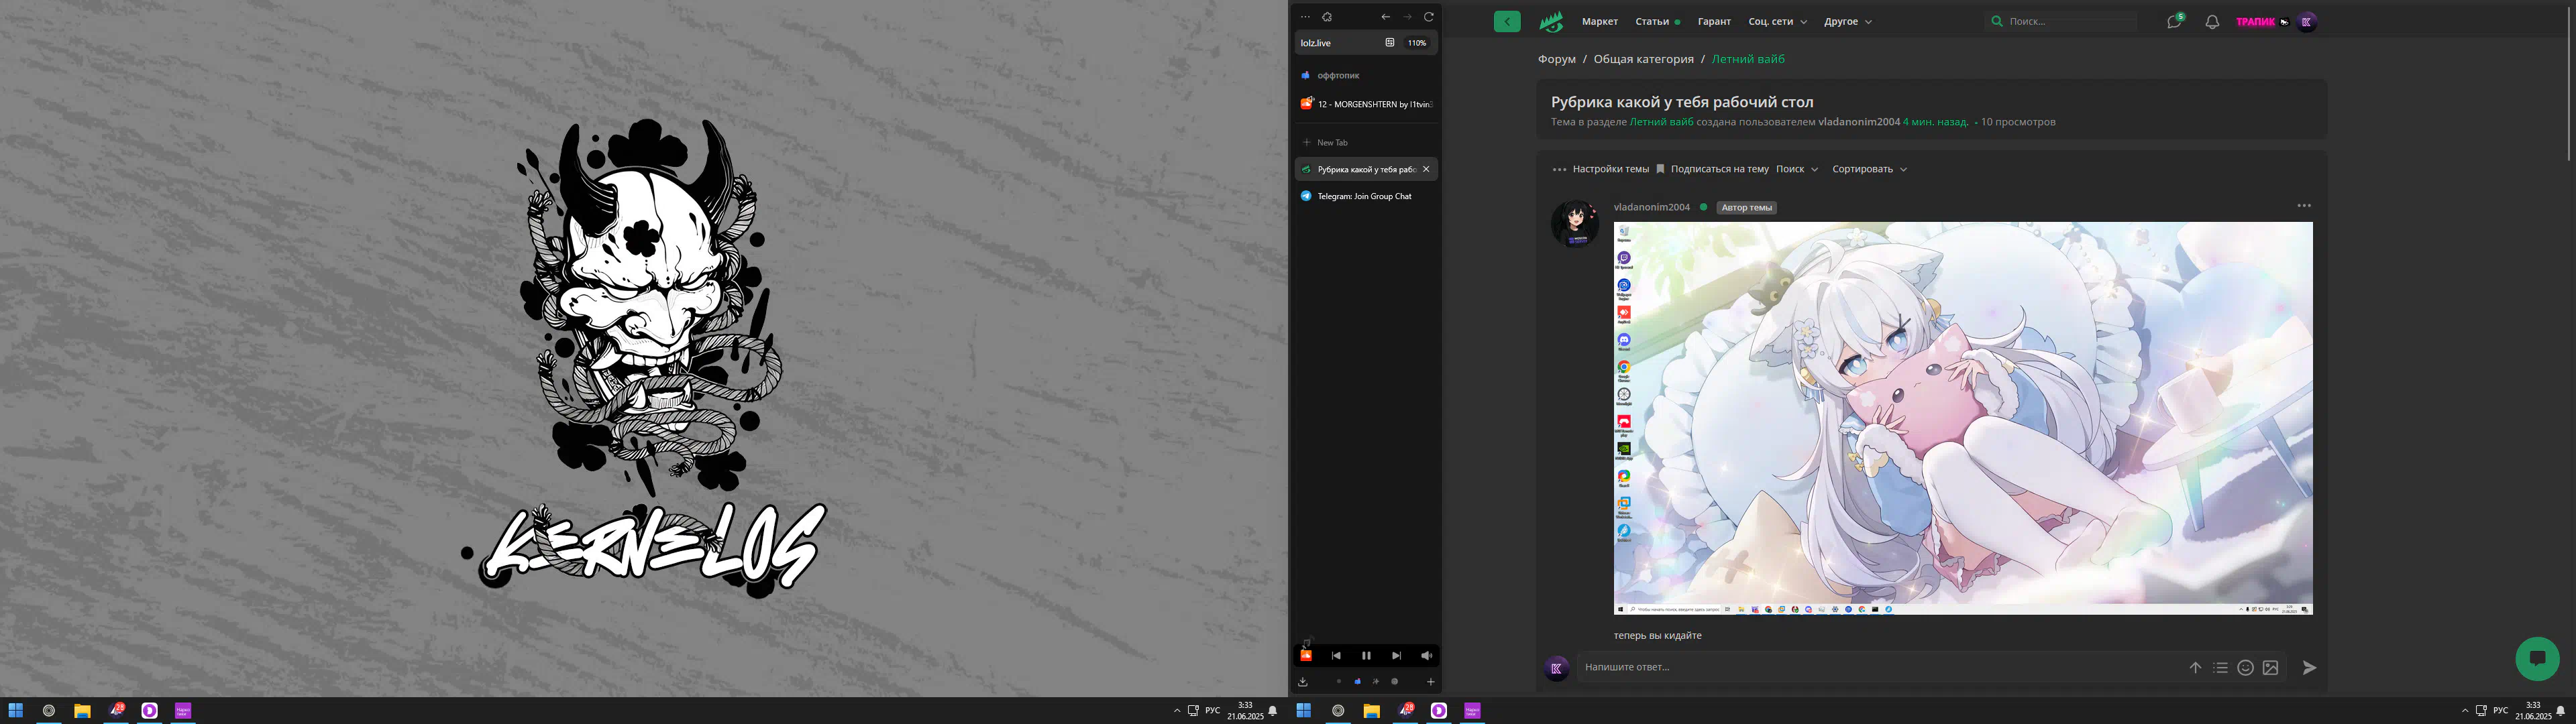Image resolution: width=2576 pixels, height=724 pixels.
Task: Open vladanonim2004 username above the post
Action: point(1651,207)
